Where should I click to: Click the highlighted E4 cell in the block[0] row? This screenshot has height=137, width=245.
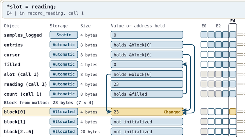[x=233, y=112]
